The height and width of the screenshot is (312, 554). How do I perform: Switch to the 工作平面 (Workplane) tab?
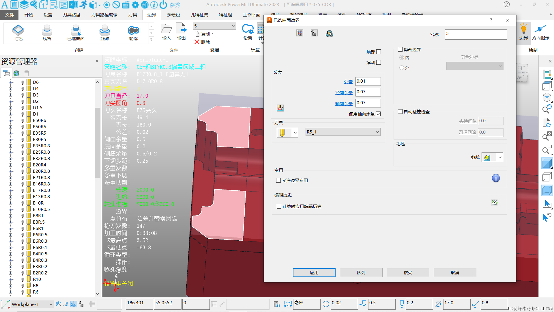(251, 15)
